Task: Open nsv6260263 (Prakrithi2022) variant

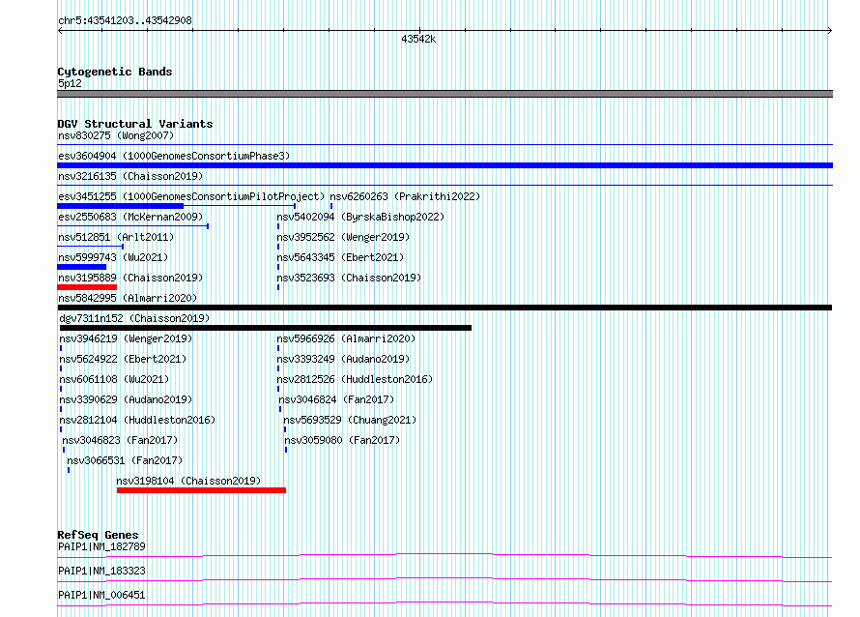Action: click(x=405, y=196)
